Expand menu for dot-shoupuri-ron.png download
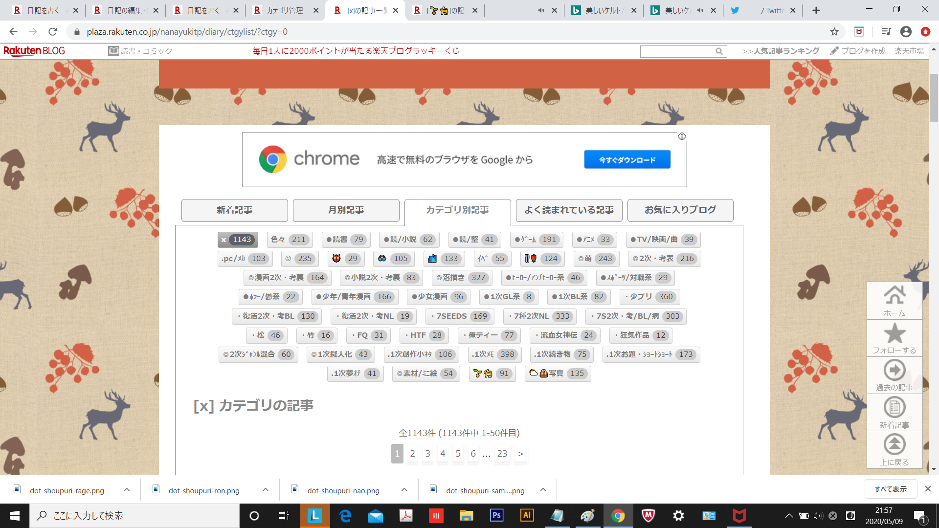This screenshot has width=939, height=528. coord(266,490)
